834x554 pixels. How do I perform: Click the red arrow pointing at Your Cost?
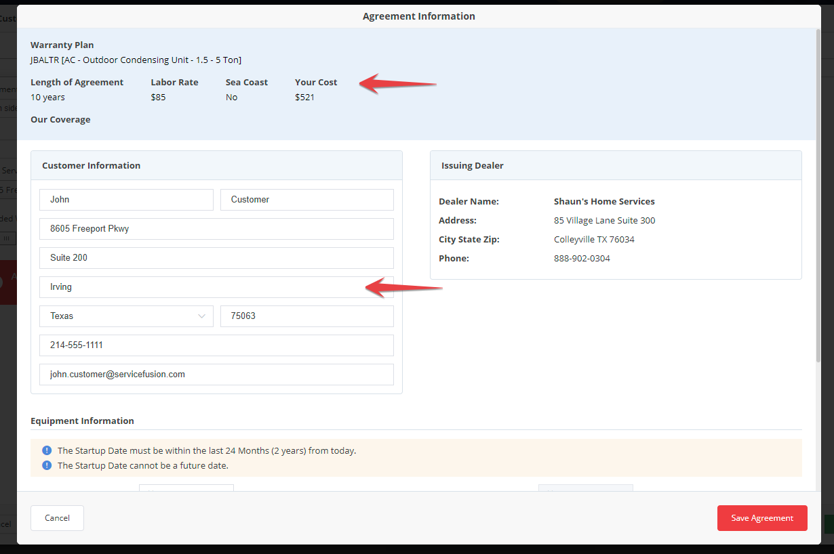397,84
